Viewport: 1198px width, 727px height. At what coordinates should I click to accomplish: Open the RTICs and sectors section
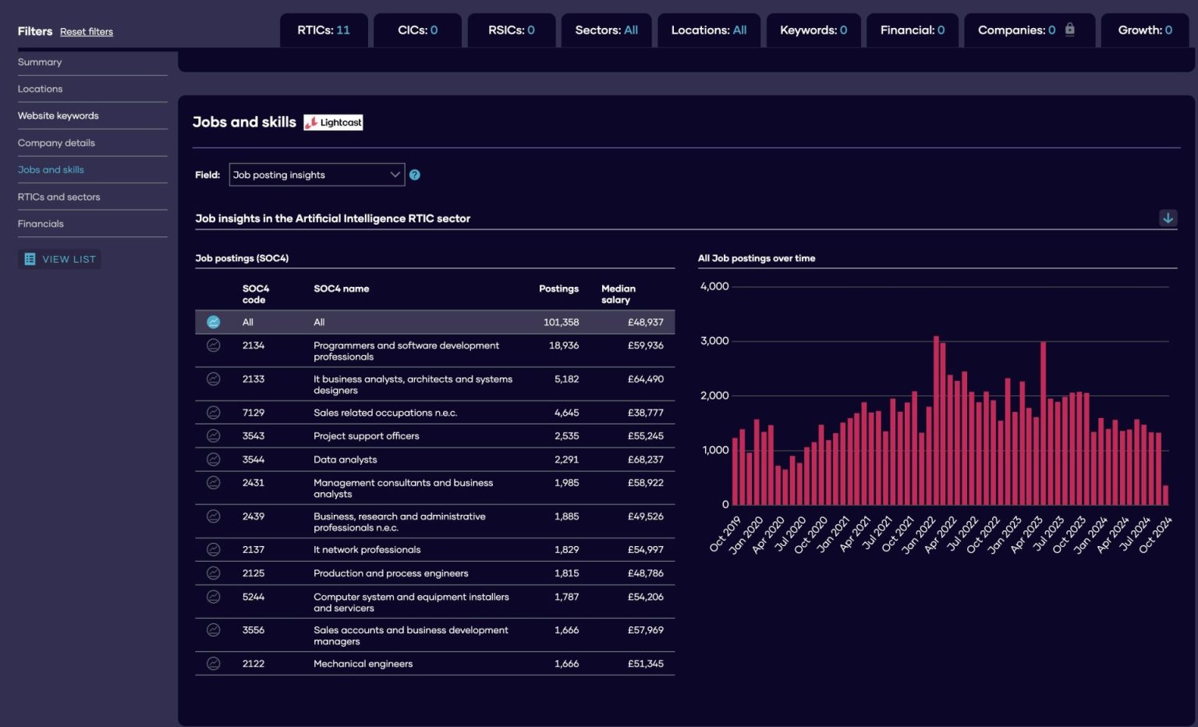click(x=58, y=197)
